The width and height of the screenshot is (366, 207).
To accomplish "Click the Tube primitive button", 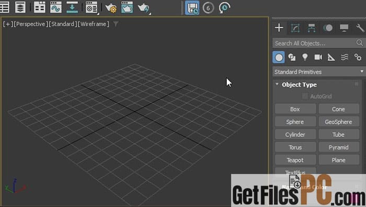I will point(339,135).
